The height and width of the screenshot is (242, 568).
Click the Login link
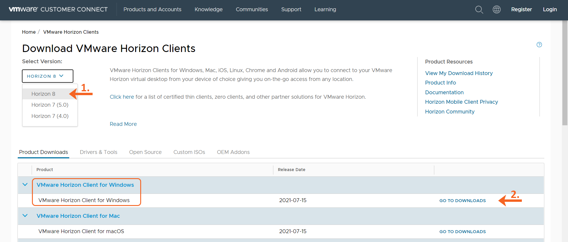550,9
